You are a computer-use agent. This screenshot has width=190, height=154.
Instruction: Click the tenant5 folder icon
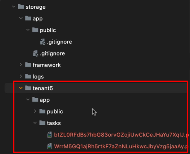tap(28, 88)
